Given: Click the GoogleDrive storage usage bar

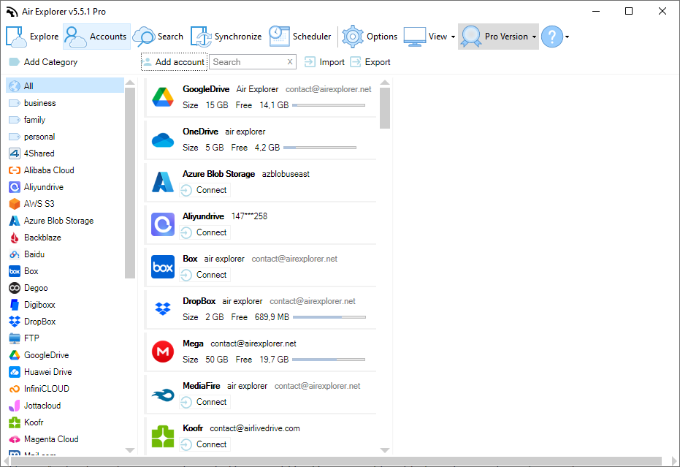Looking at the screenshot, I should coord(328,105).
